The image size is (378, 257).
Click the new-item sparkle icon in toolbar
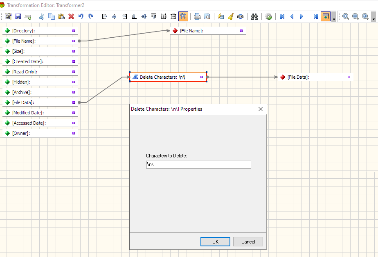pyautogui.click(x=220, y=16)
